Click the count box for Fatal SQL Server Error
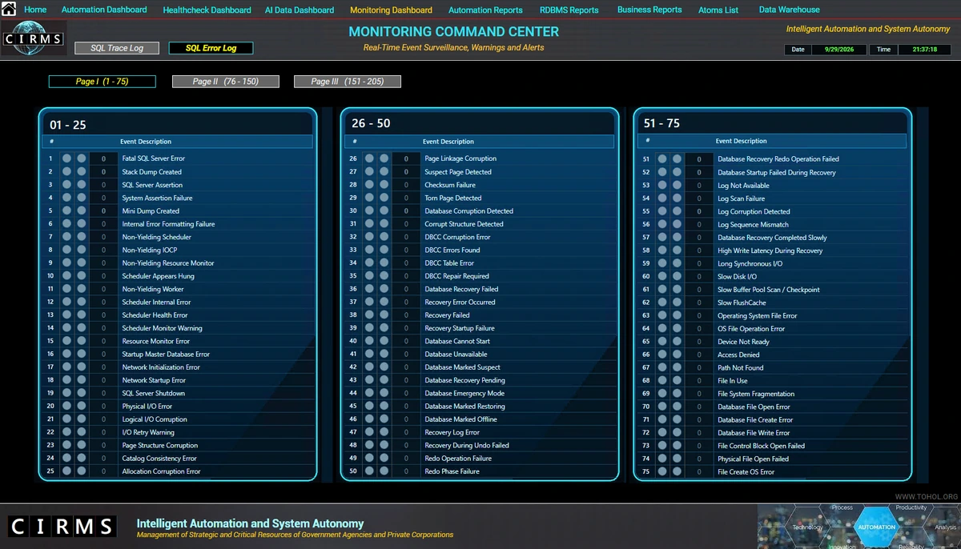Image resolution: width=961 pixels, height=549 pixels. pos(103,158)
